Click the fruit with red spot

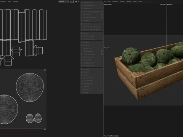coord(131,56)
